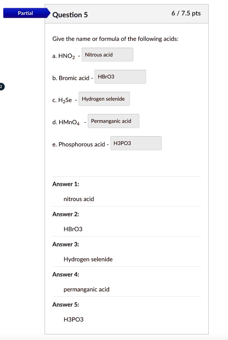Click the 6 / 7.5 pts score
The height and width of the screenshot is (340, 228).
pos(186,13)
